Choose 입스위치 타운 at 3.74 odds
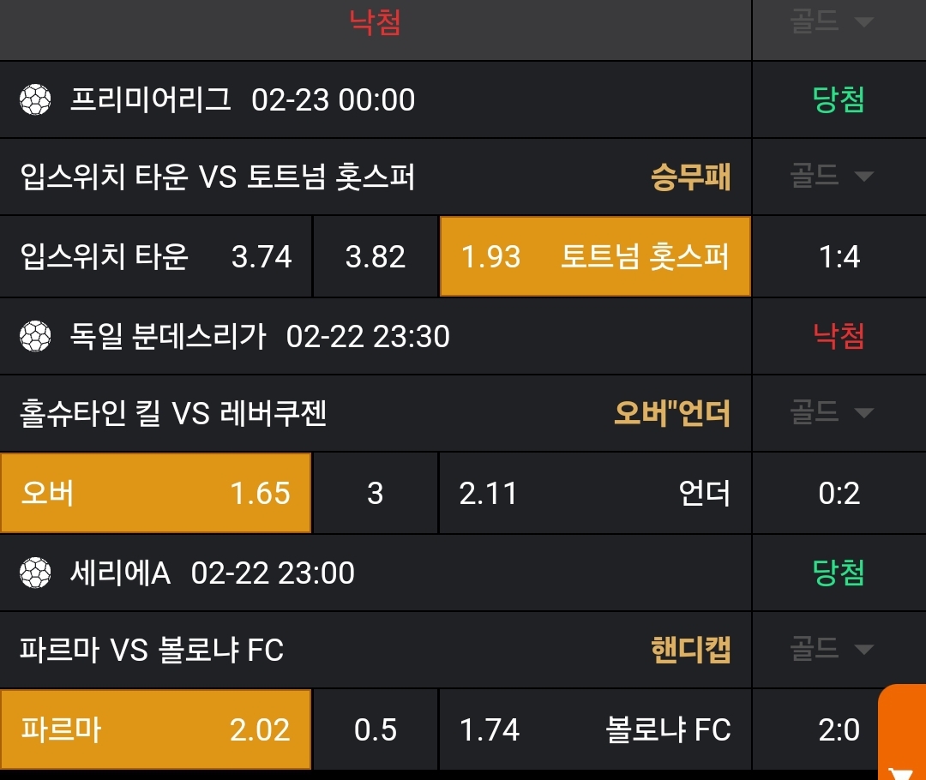Viewport: 926px width, 780px height. (x=155, y=256)
